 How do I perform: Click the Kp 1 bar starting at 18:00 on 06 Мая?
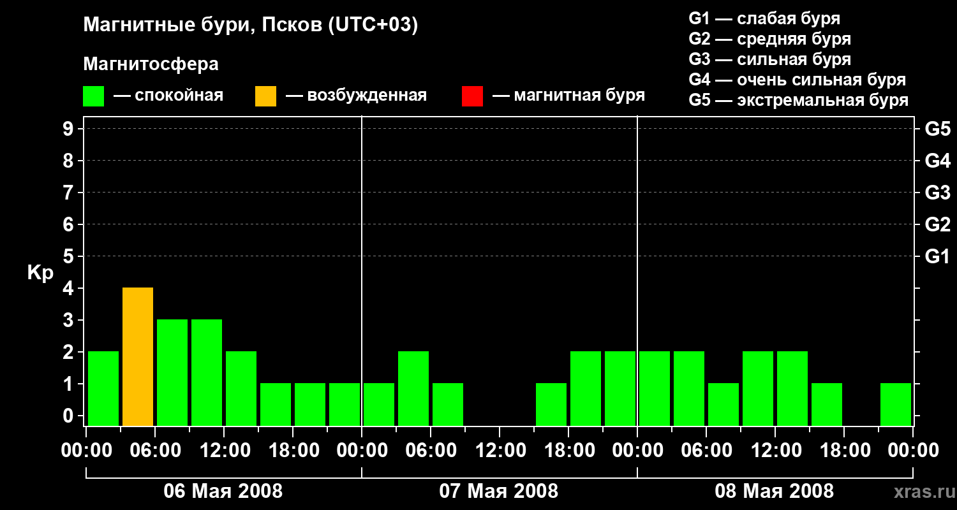[x=310, y=405]
